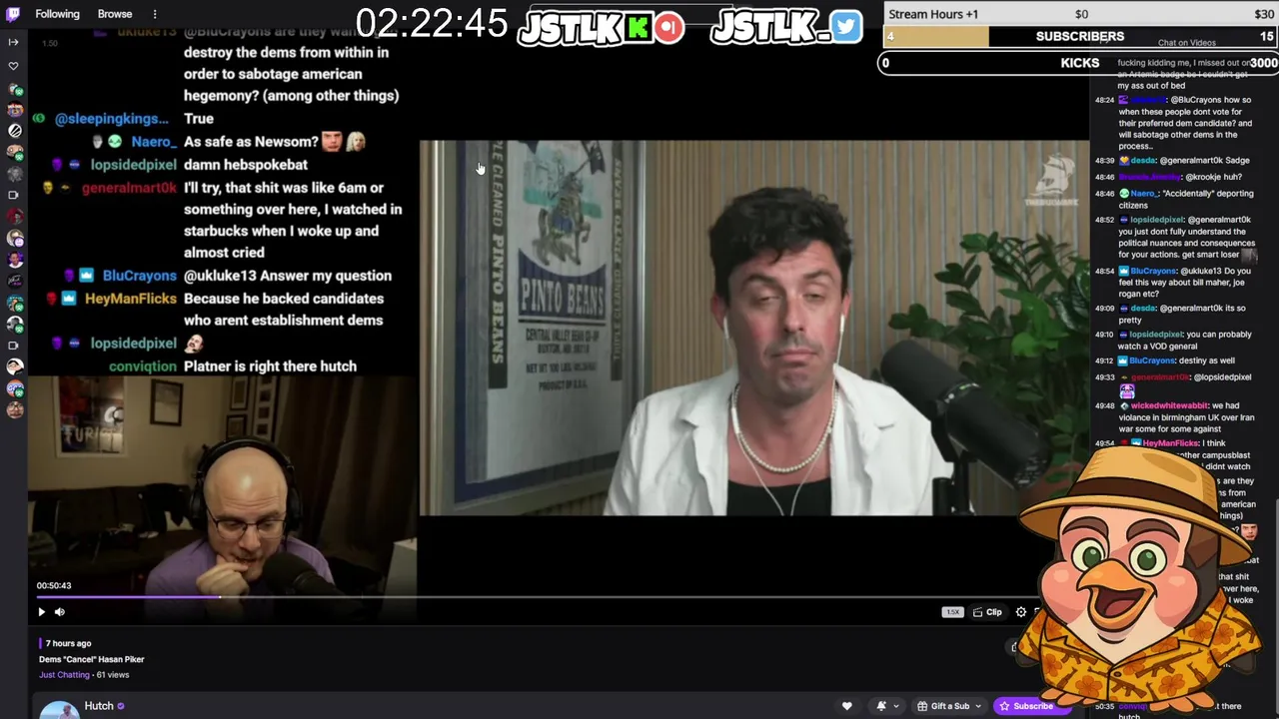
Task: Click @sleepingkings... username in overlay chat
Action: point(111,119)
